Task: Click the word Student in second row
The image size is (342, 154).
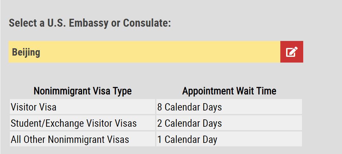Action: (x=26, y=123)
